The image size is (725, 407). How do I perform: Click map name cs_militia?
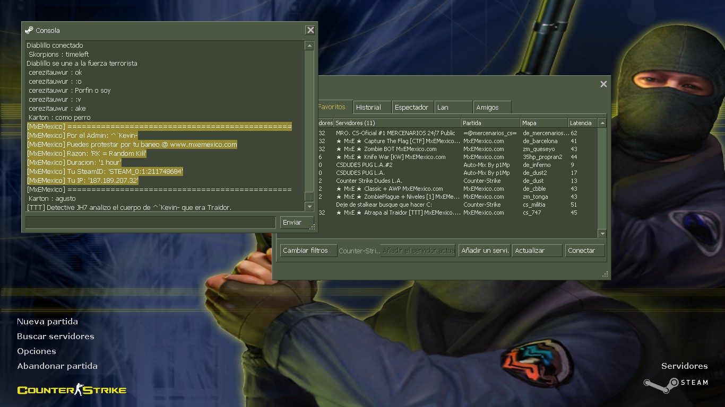(534, 205)
